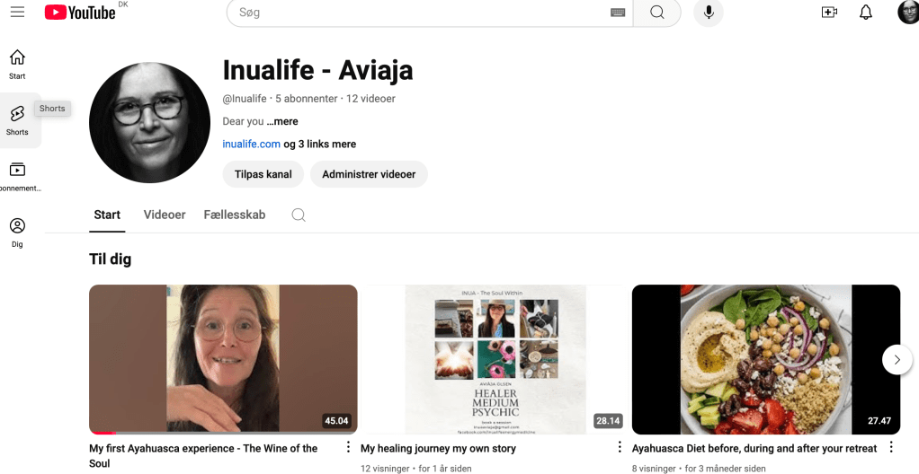Viewport: 919px width, 474px height.
Task: Open the notifications bell
Action: click(x=866, y=13)
